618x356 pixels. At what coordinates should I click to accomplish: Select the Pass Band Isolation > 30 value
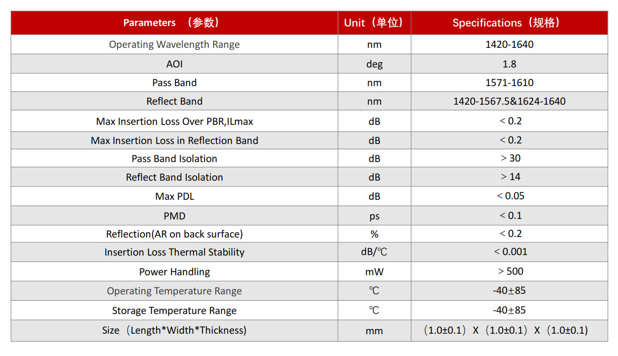tap(509, 158)
